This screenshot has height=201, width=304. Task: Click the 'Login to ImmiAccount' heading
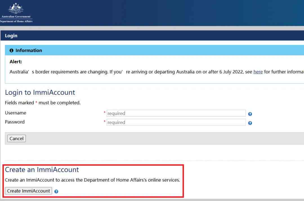(40, 92)
